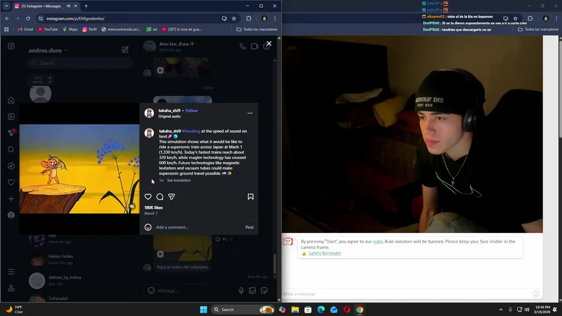
Task: Open the three-dot more options menu on the post
Action: (x=250, y=113)
